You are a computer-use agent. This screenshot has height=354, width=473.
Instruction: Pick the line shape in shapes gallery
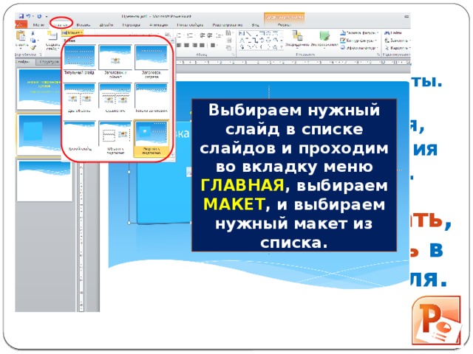(x=248, y=33)
